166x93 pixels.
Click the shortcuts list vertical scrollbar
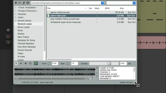point(44,29)
